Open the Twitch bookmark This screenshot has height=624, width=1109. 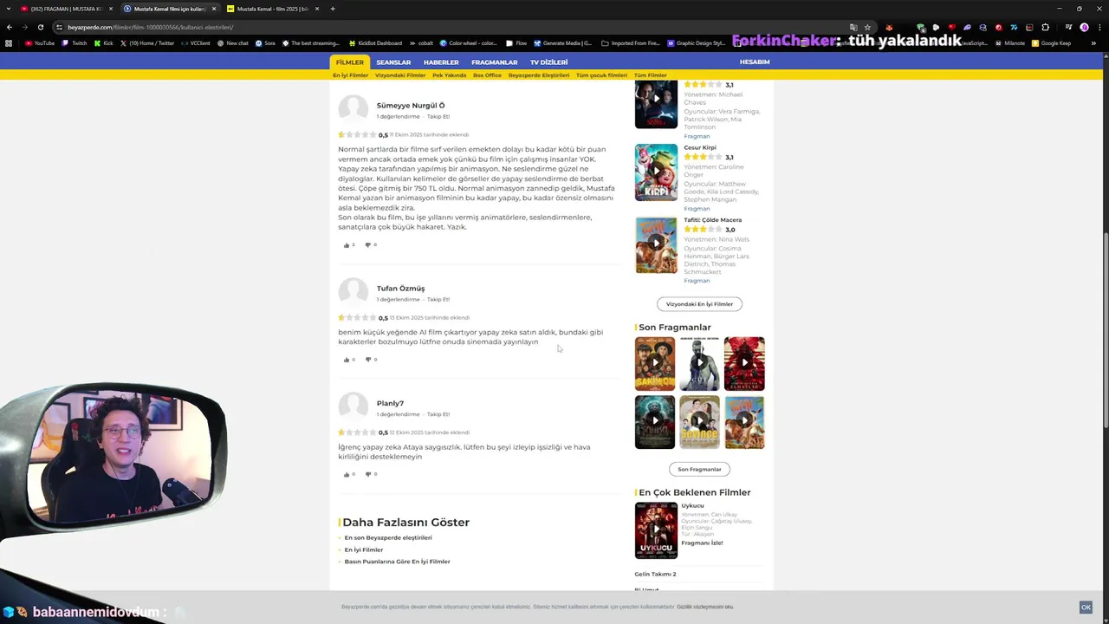coord(75,42)
